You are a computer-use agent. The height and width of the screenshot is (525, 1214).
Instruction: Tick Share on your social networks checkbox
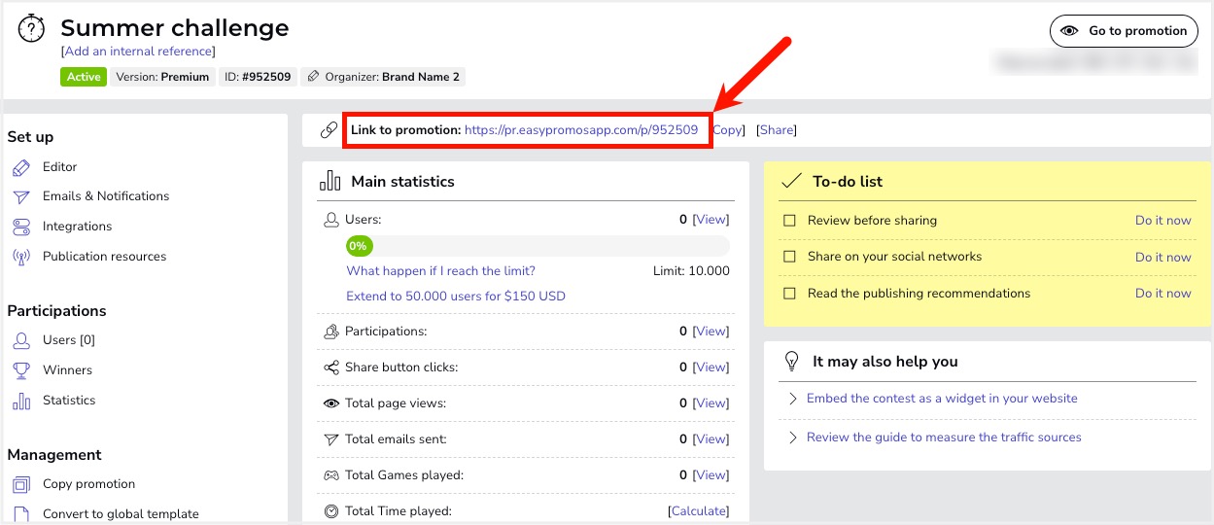coord(790,258)
